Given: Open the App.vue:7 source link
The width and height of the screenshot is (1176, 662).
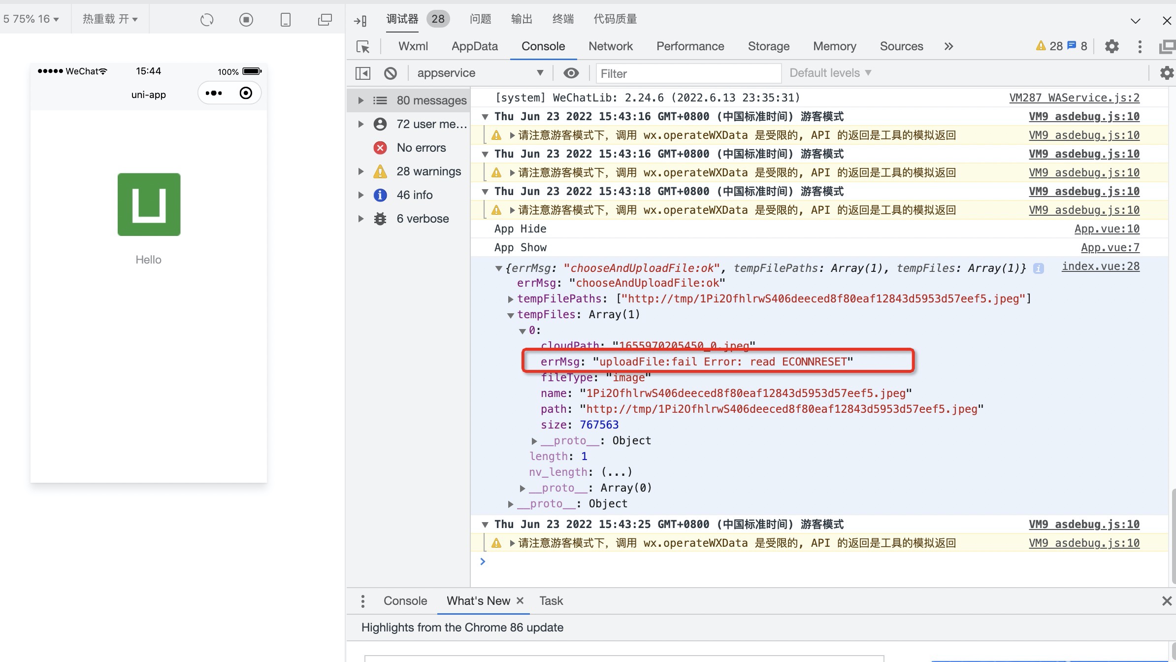Looking at the screenshot, I should (x=1110, y=248).
